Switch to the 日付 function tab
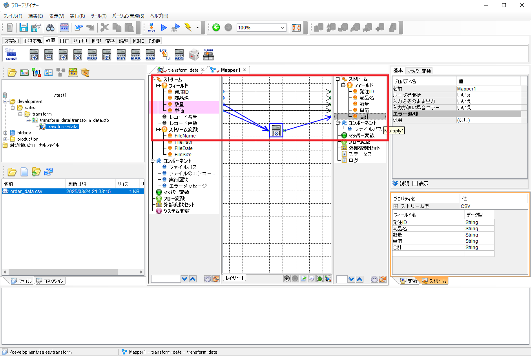Viewport: 531px width, 356px height. click(x=64, y=41)
